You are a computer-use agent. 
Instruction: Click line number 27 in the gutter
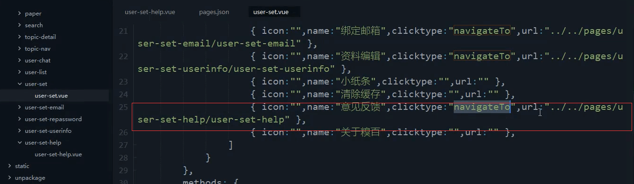(x=123, y=146)
